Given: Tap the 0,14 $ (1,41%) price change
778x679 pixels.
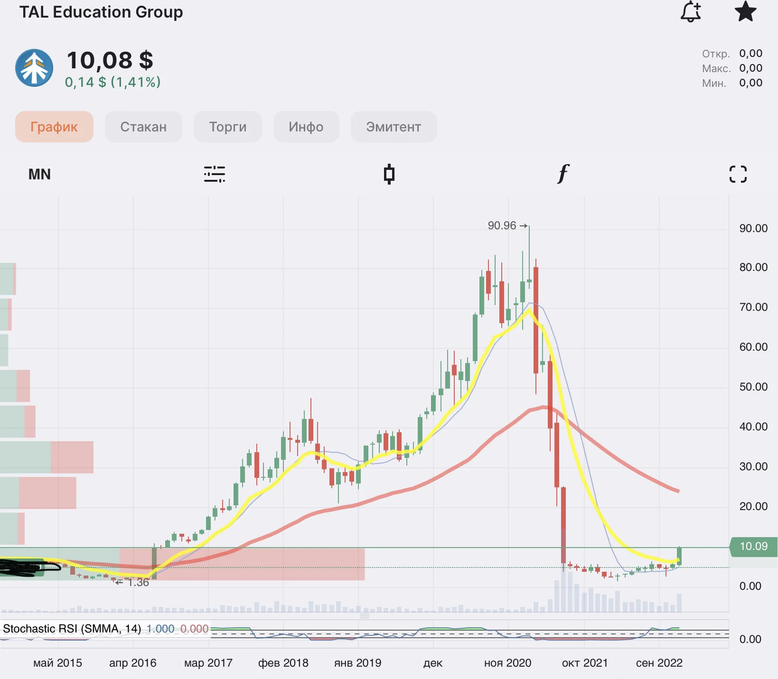Looking at the screenshot, I should click(112, 82).
